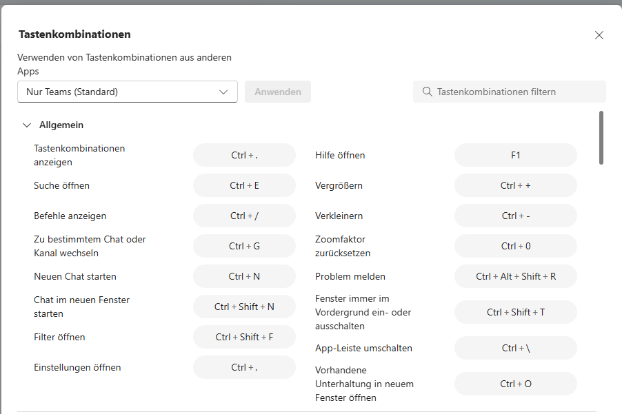Click the 'Verkleinern' label
622x414 pixels.
(339, 216)
